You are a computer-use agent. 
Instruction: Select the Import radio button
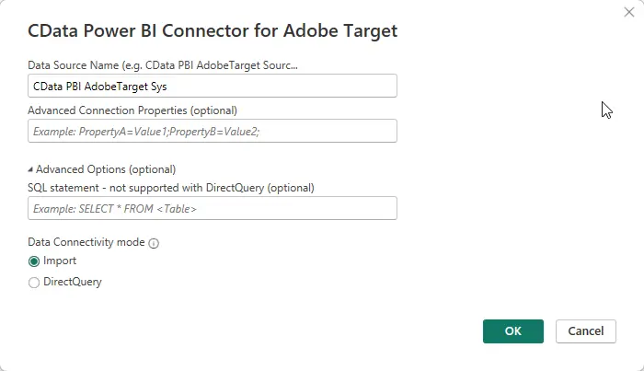pos(35,261)
